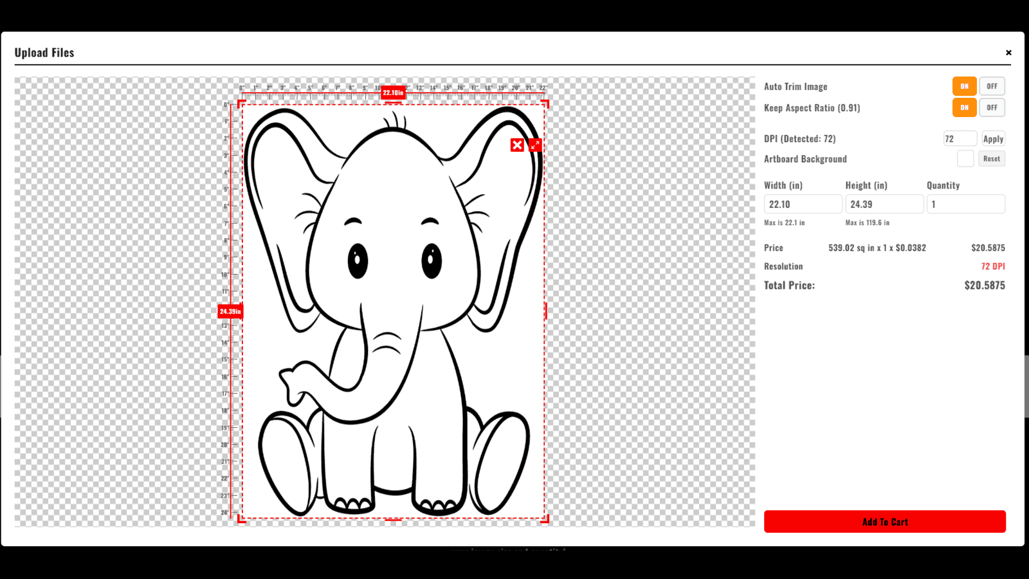The image size is (1029, 579).
Task: Click the top-left corner resize handle
Action: pyautogui.click(x=241, y=104)
